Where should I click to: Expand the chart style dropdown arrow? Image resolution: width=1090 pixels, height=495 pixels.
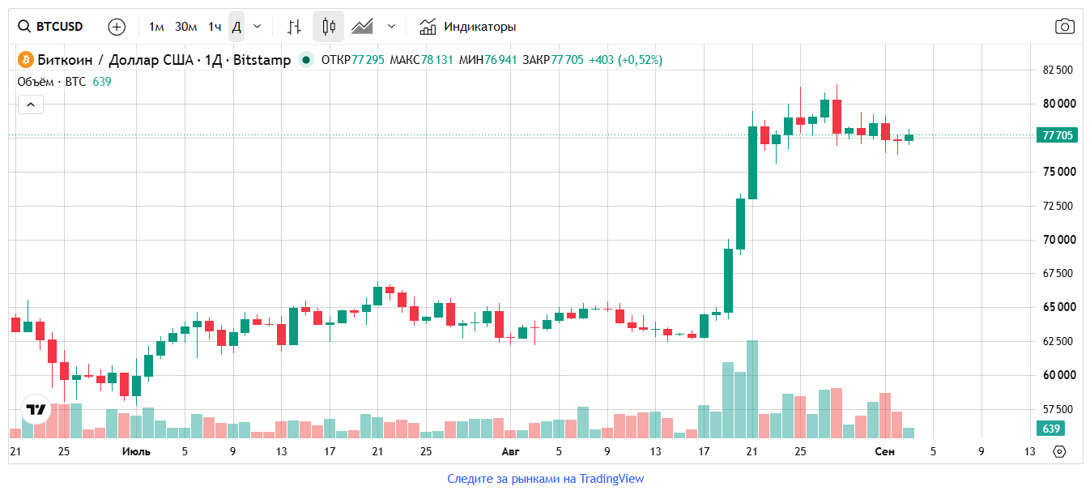click(392, 27)
